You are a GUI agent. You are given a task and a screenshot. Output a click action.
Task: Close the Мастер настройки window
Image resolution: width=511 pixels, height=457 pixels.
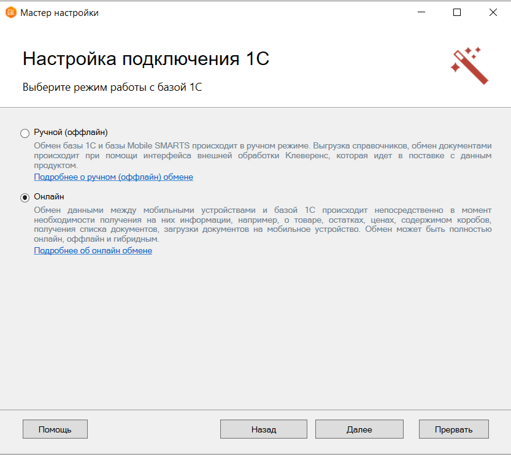pyautogui.click(x=493, y=12)
